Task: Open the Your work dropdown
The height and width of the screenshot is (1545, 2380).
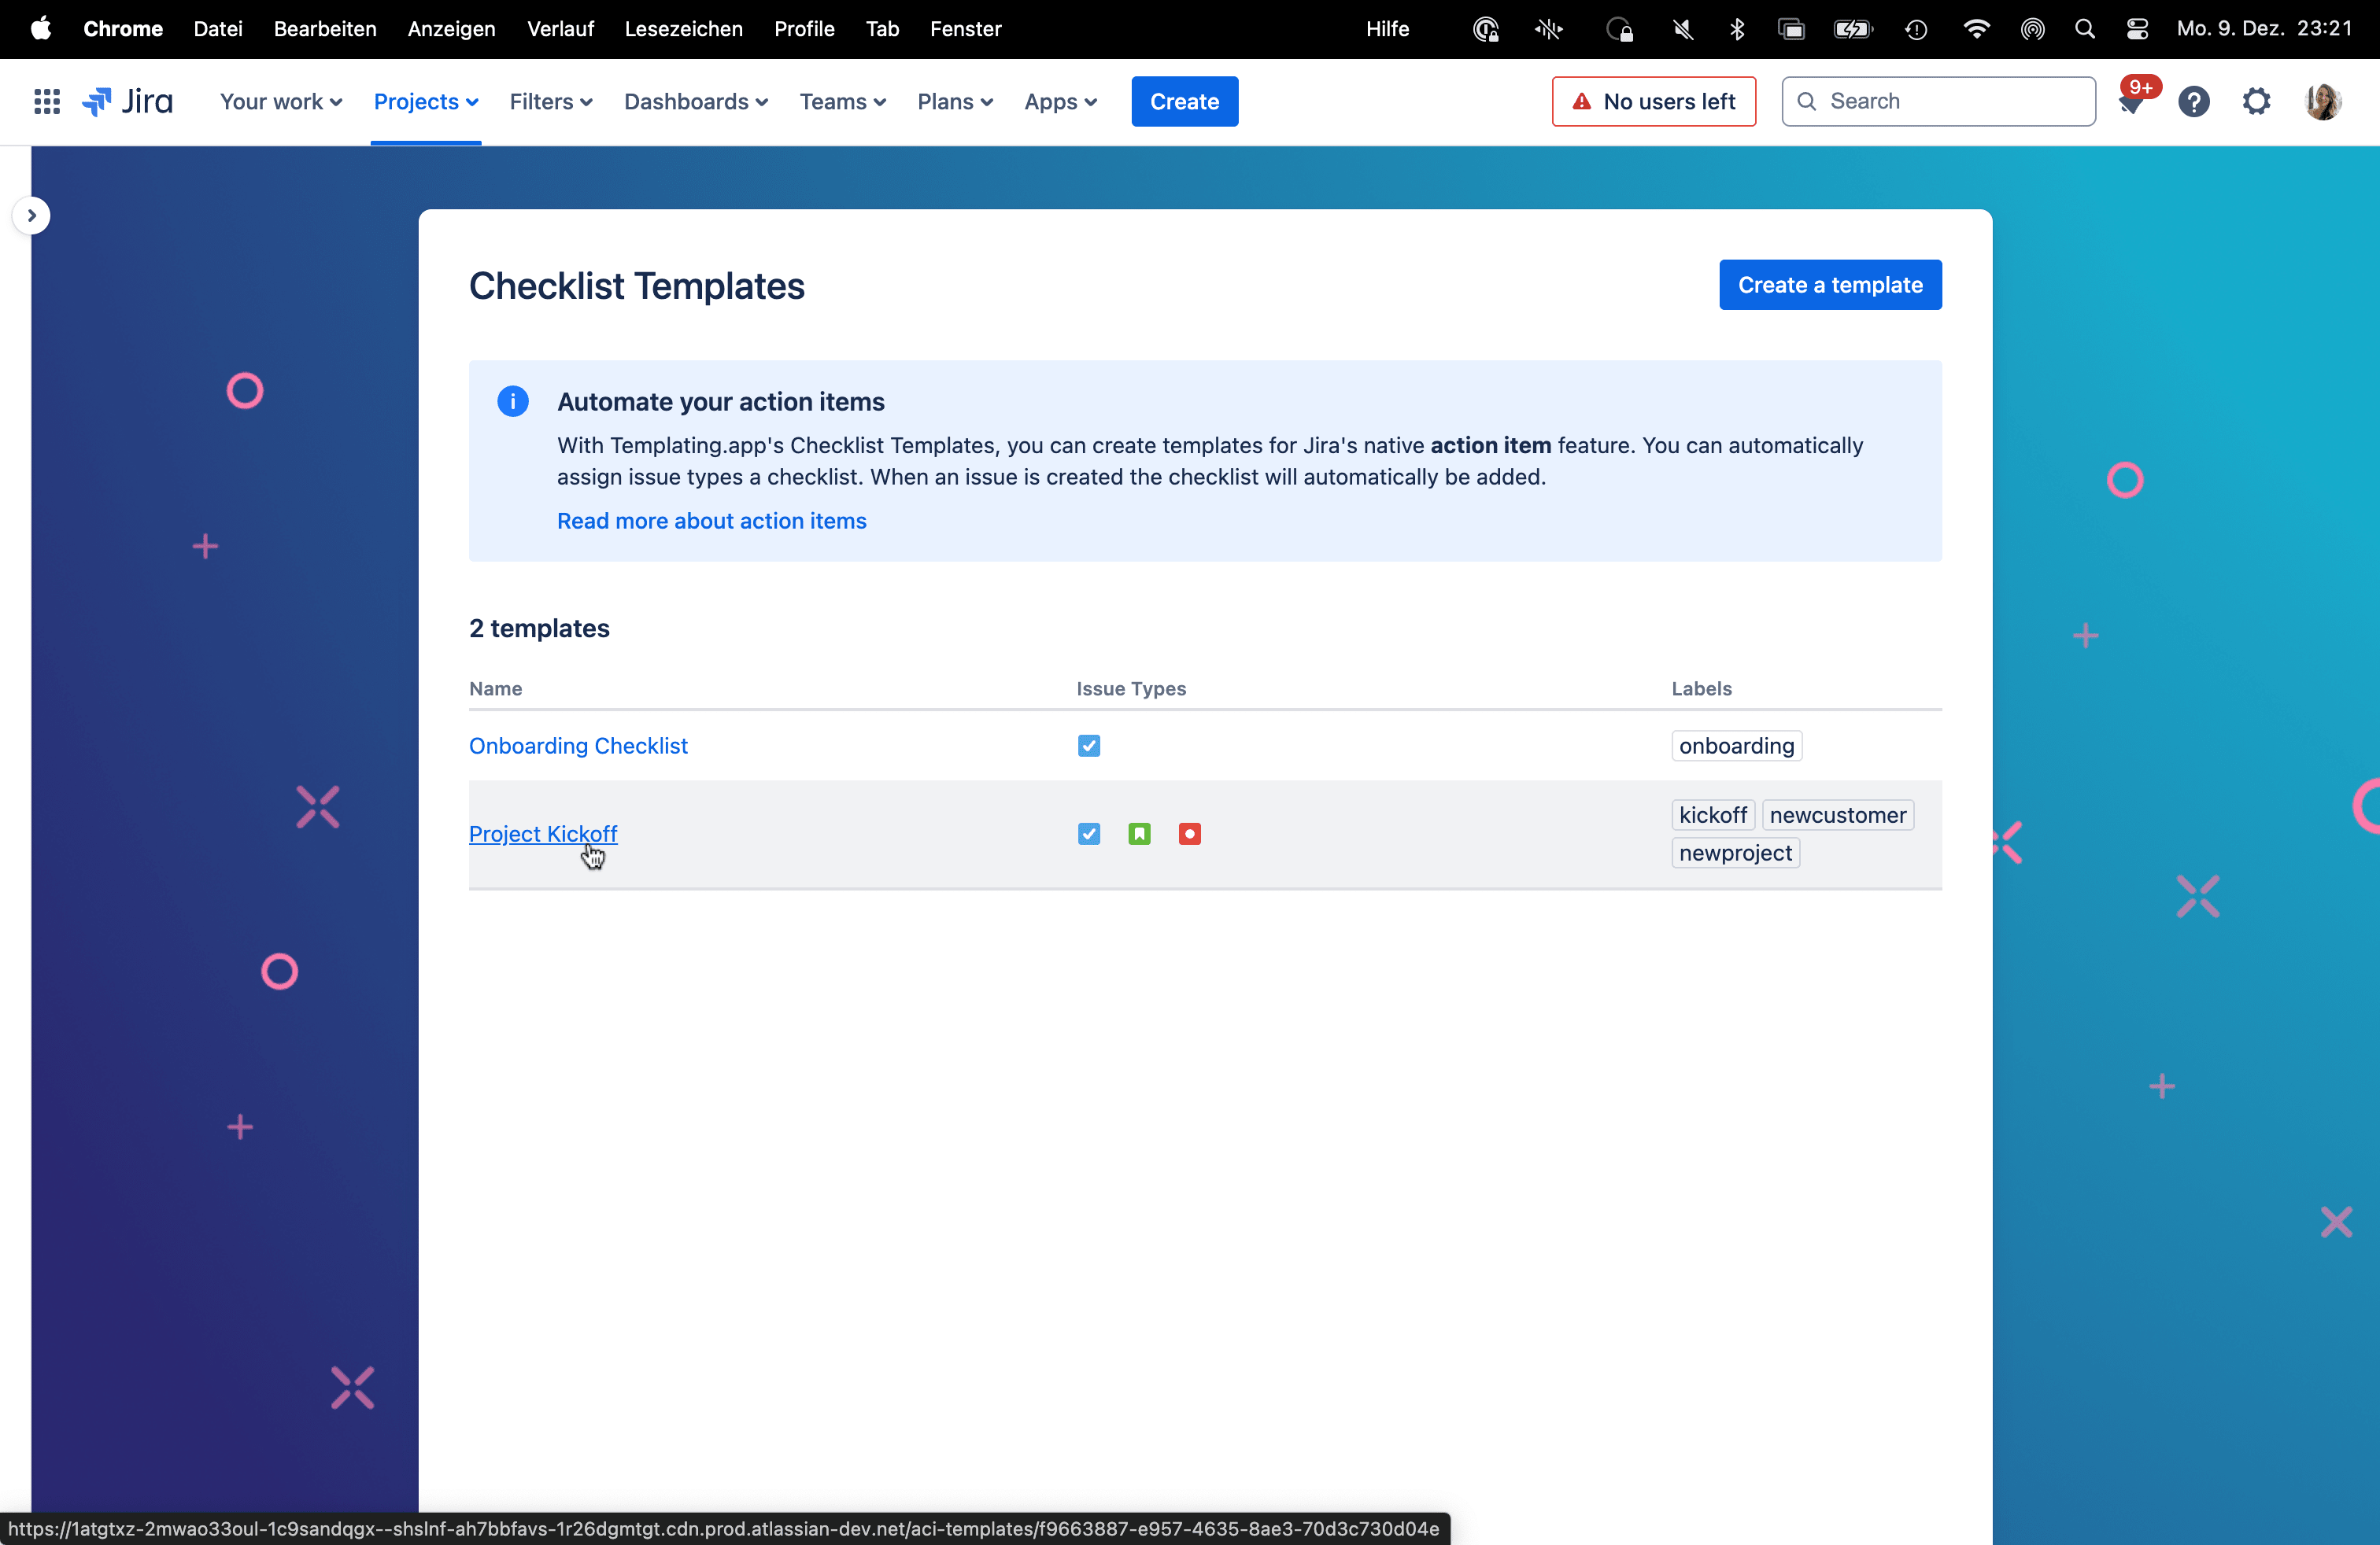Action: (x=281, y=101)
